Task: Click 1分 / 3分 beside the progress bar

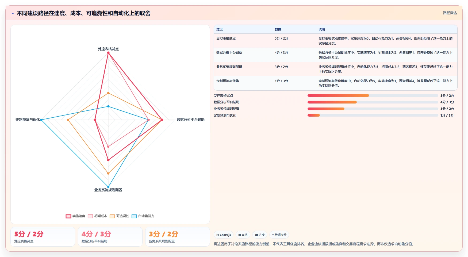Action: pos(447,116)
